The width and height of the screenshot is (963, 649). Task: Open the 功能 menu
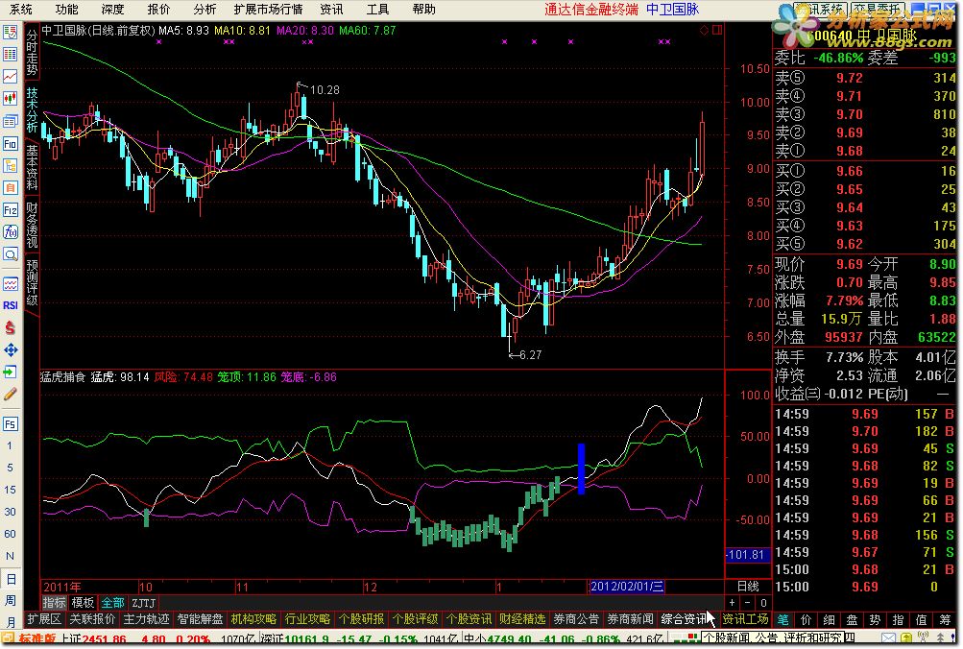[66, 10]
